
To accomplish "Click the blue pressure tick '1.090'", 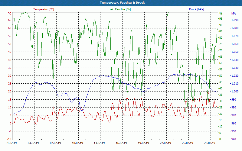I will coord(235,20).
